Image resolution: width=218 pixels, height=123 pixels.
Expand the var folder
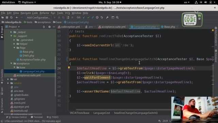pyautogui.click(x=8, y=79)
